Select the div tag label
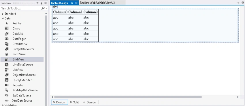Viewport: 245px width, 106px height. coord(55,7)
